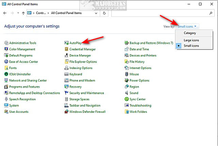This screenshot has width=218, height=146.
Task: Click the Recovery icon
Action: point(66,87)
